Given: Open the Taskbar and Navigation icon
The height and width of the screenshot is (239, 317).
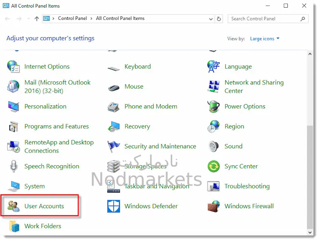Looking at the screenshot, I should [114, 186].
